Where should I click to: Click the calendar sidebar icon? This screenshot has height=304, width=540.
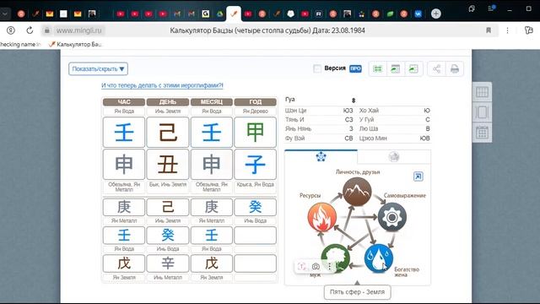tap(482, 133)
